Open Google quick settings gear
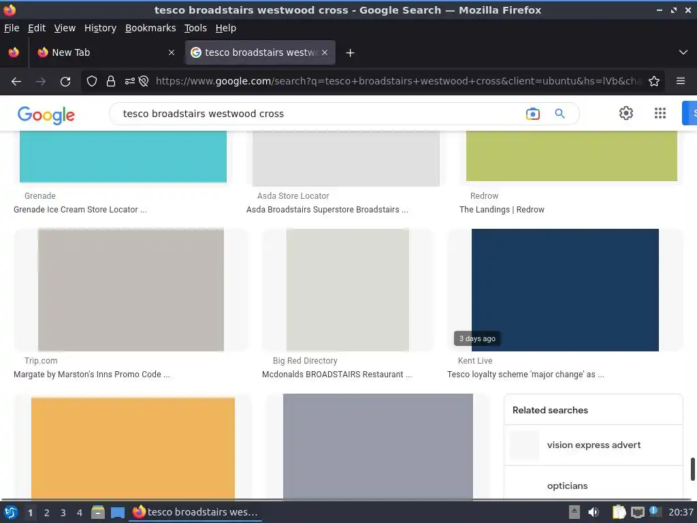This screenshot has height=523, width=697. tap(626, 113)
